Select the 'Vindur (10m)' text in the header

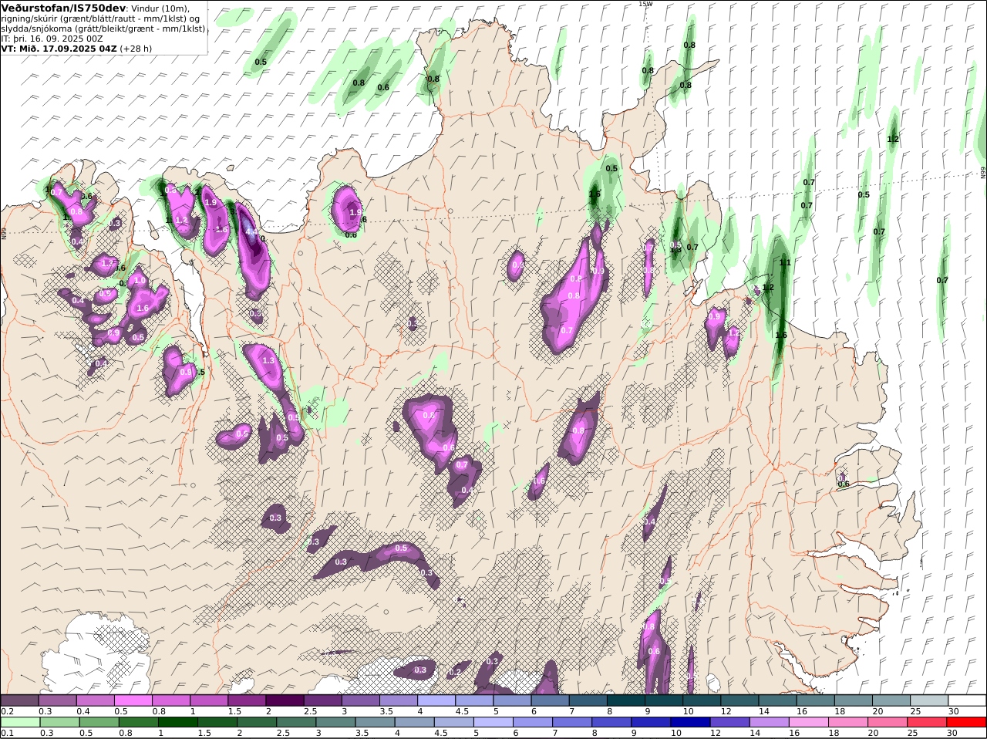pos(160,8)
